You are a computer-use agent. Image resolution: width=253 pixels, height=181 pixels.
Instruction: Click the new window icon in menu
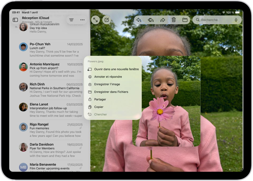[90, 69]
